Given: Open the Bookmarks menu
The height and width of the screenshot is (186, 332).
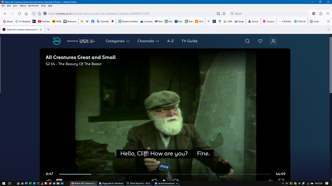Looking at the screenshot, I should 33,6.
